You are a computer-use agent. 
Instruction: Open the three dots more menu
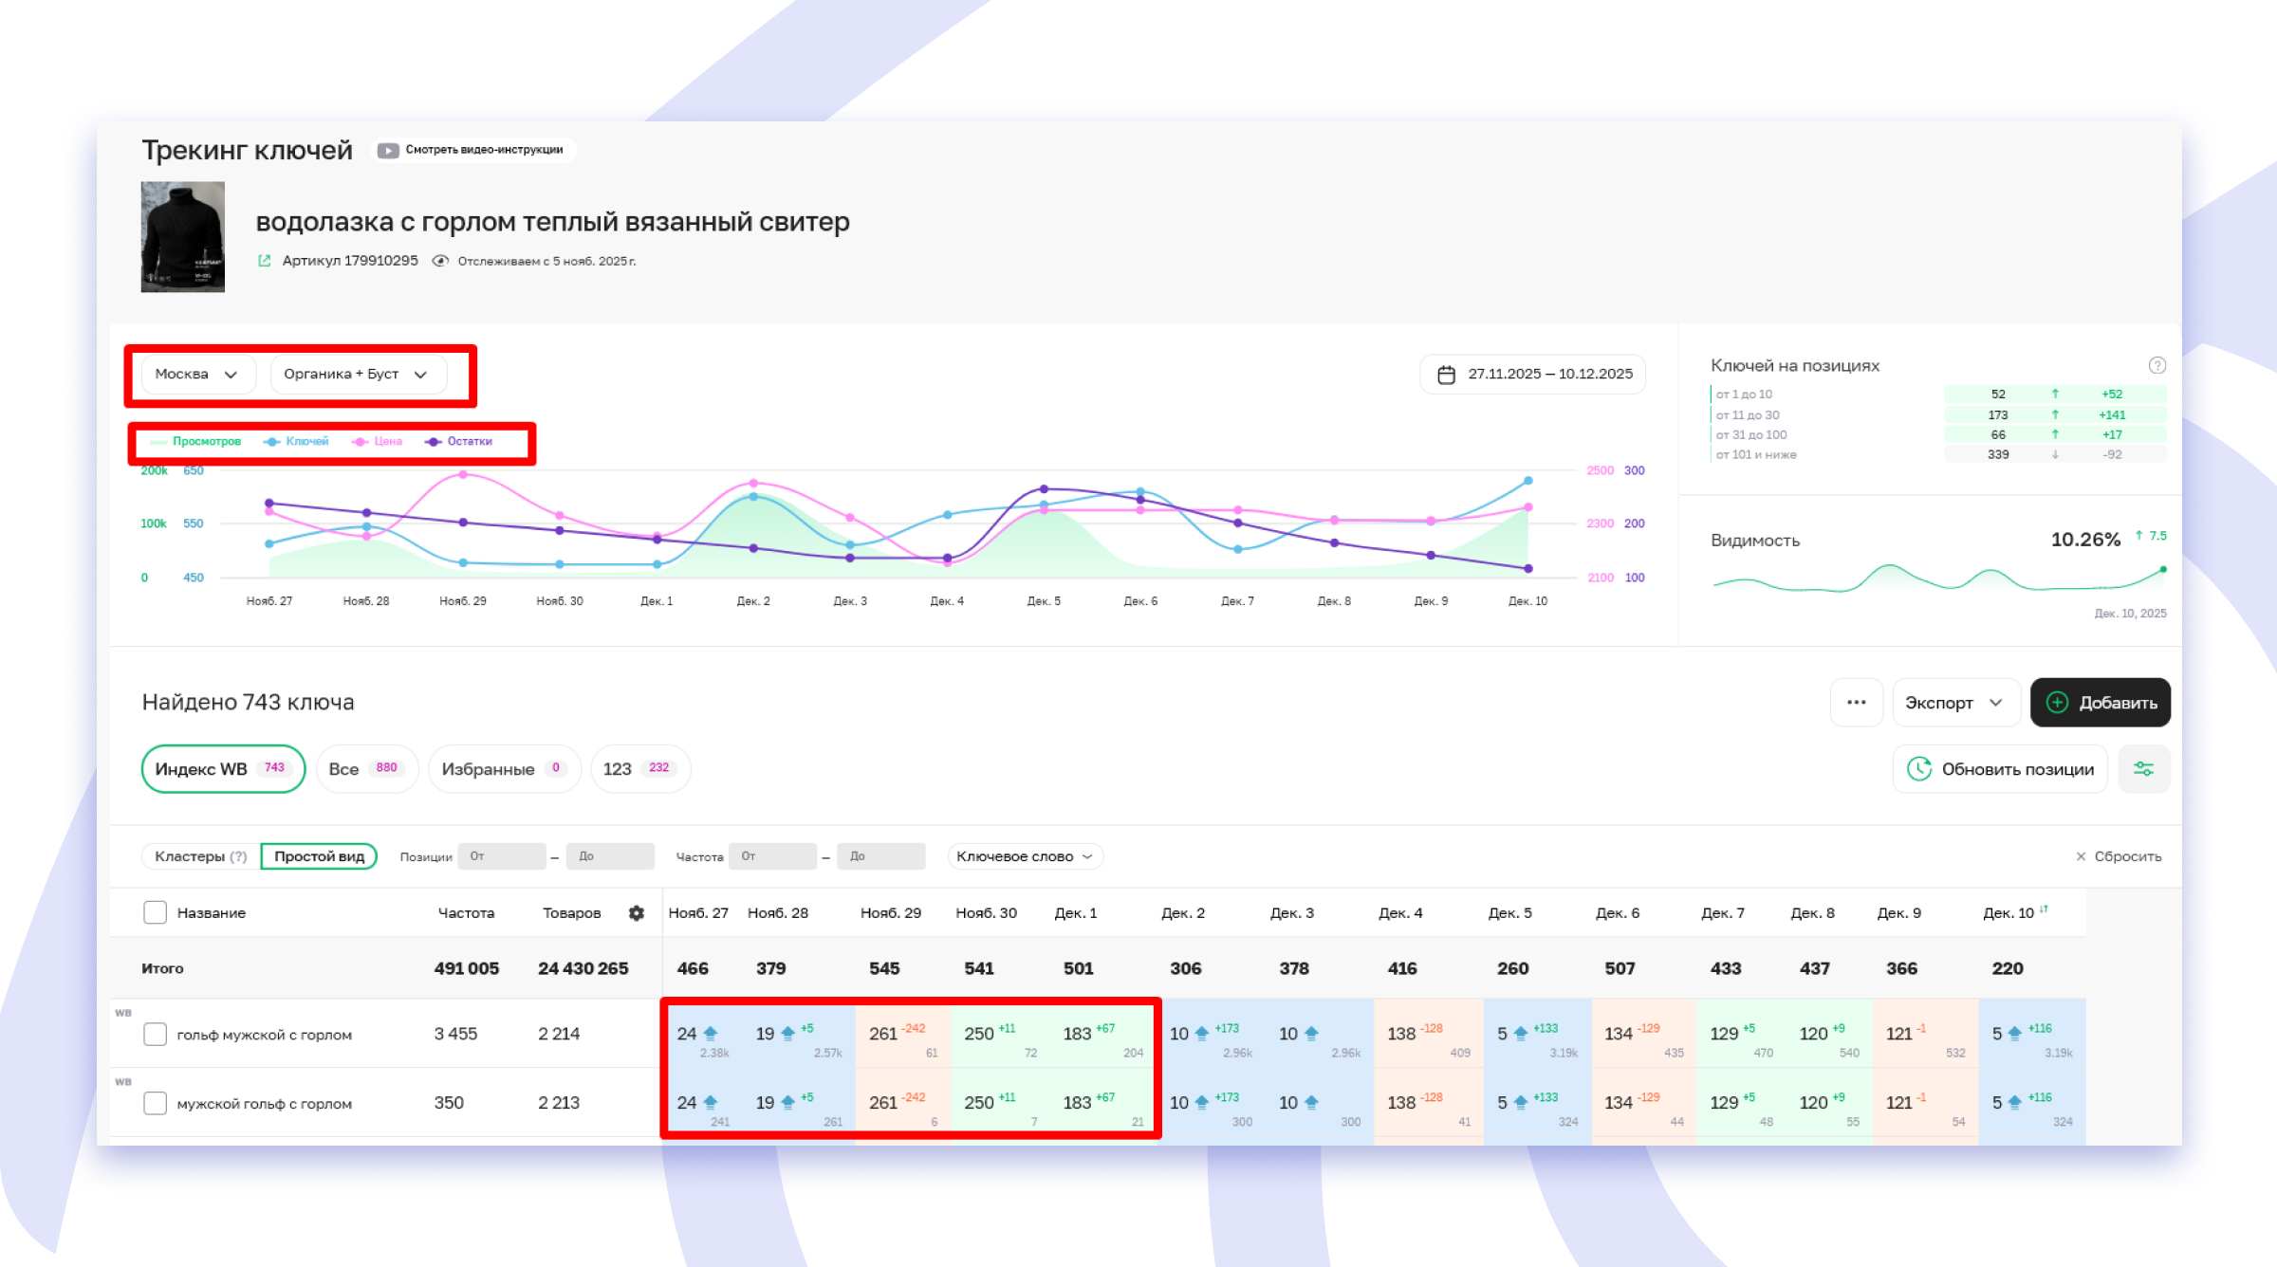[x=1856, y=703]
